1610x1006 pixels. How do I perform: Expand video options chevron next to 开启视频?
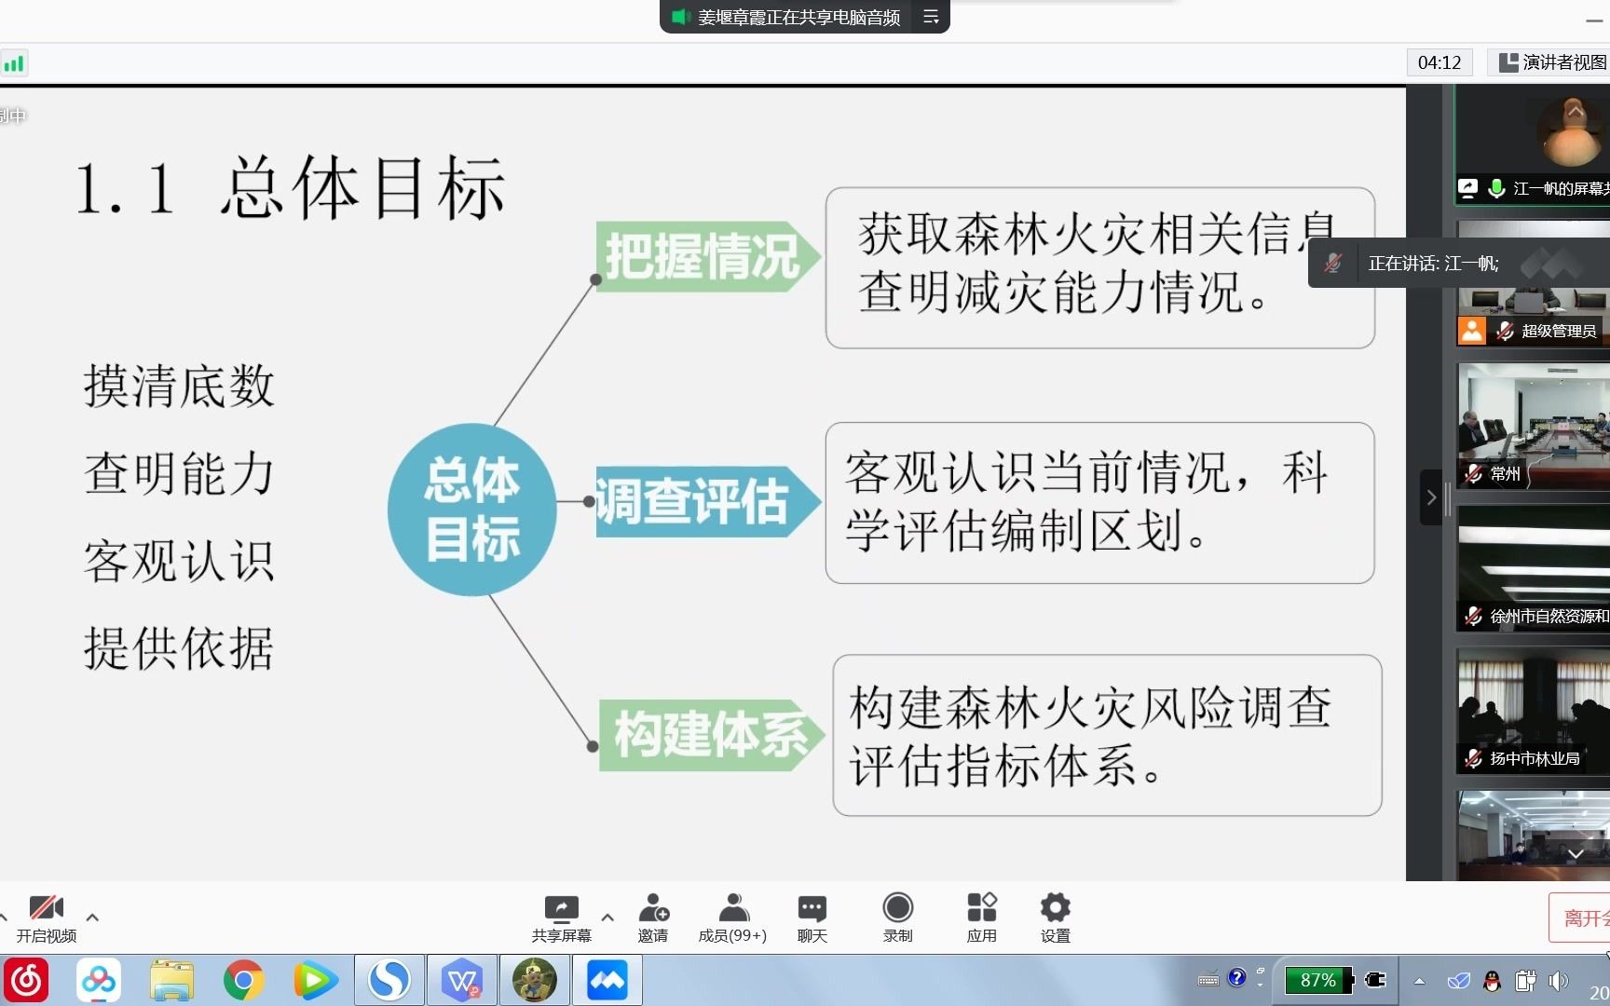[92, 918]
